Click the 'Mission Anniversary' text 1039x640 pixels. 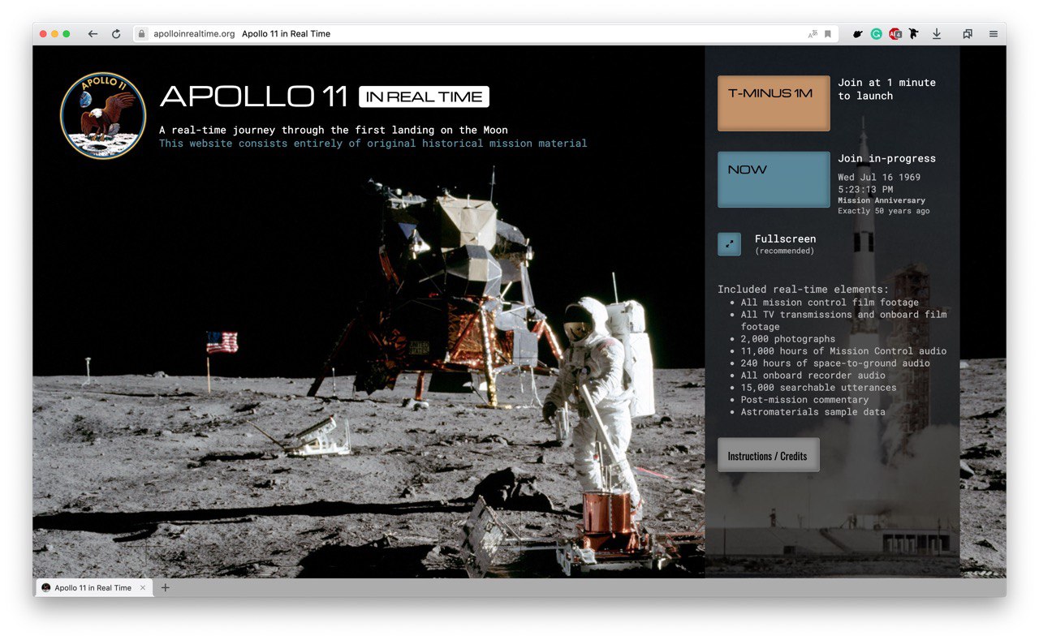(x=882, y=200)
